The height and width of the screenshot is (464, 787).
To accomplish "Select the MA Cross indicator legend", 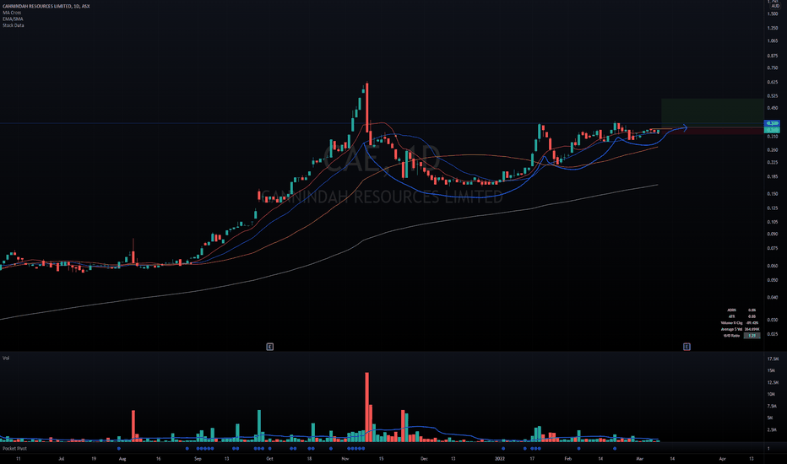I will (x=12, y=13).
